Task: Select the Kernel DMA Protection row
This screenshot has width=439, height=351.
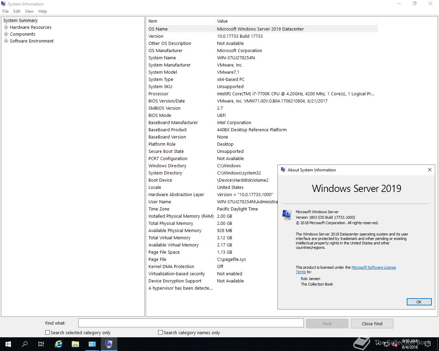Action: point(213,267)
